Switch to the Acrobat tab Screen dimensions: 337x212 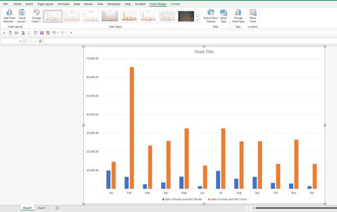140,4
